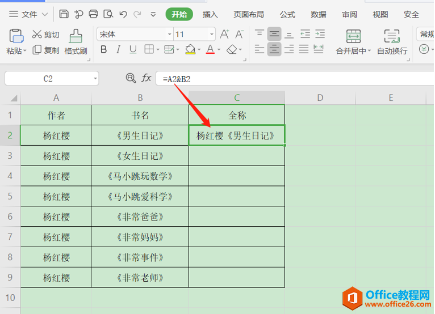
Task: Toggle Underline formatting
Action: pos(133,49)
